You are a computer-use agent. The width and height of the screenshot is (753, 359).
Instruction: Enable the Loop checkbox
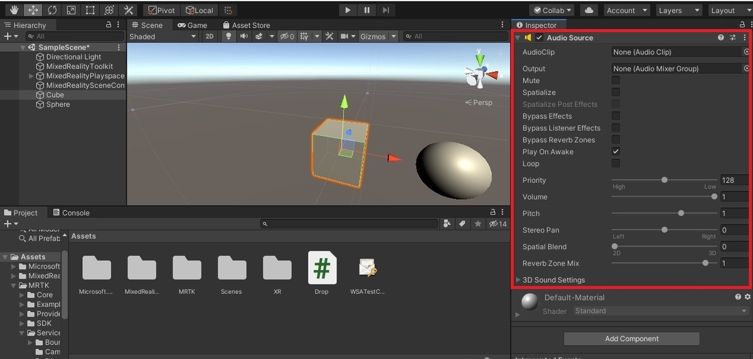tap(616, 164)
